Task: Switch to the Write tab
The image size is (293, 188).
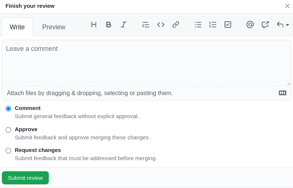Action: [17, 27]
